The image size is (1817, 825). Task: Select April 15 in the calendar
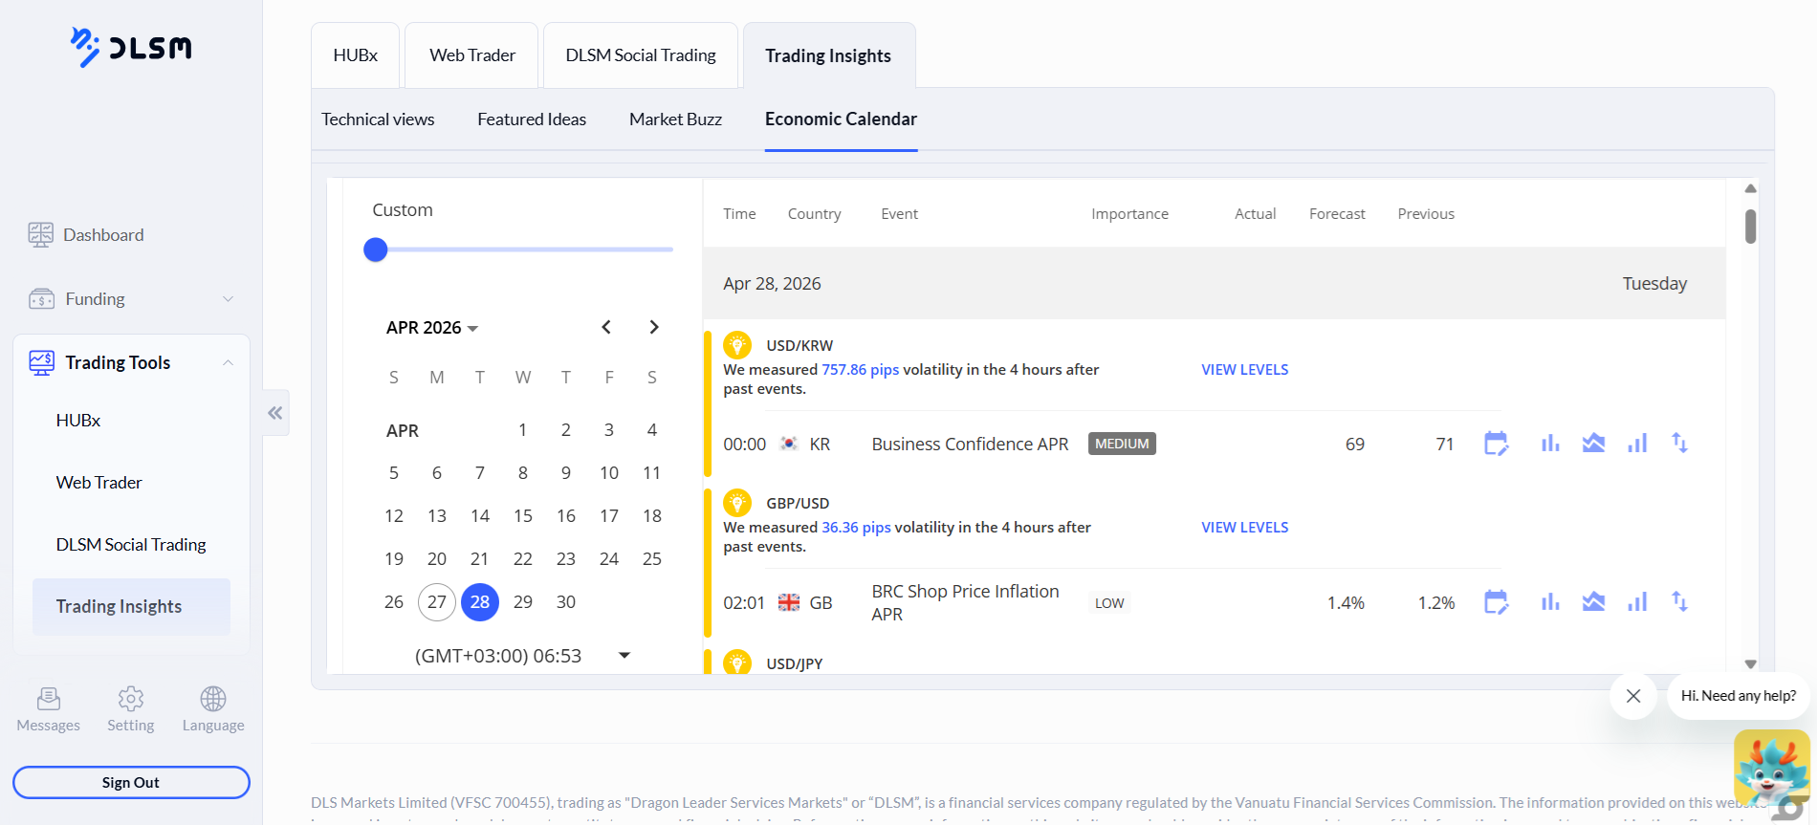point(523,516)
